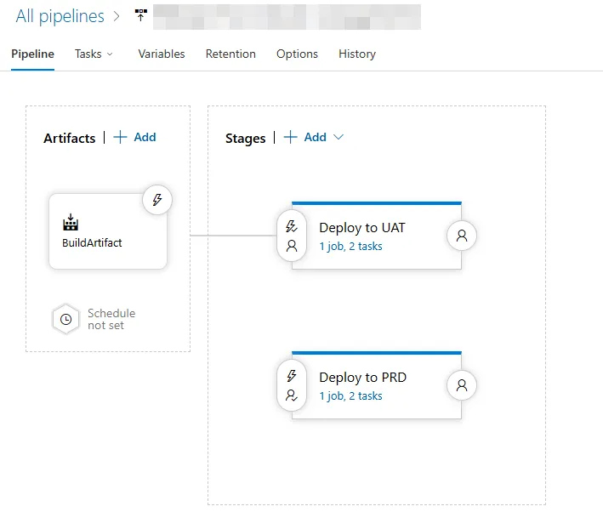
Task: Select the Deploy to UAT stage name
Action: (x=362, y=228)
